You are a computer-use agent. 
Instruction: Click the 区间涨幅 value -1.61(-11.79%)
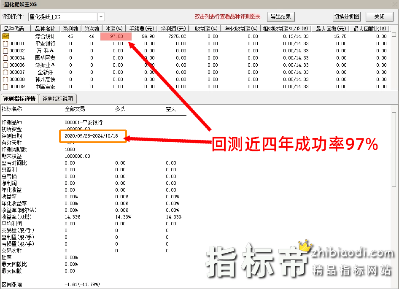pos(82,284)
